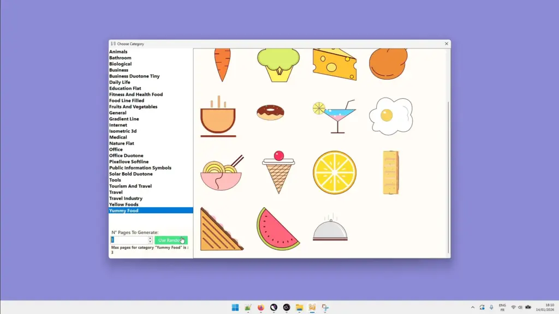This screenshot has height=314, width=559.
Task: Switch to the Medical category
Action: coord(118,137)
